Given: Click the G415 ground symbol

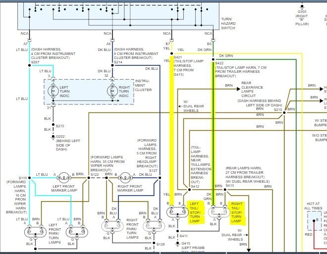Looking at the screenshot, I should click(x=177, y=244).
